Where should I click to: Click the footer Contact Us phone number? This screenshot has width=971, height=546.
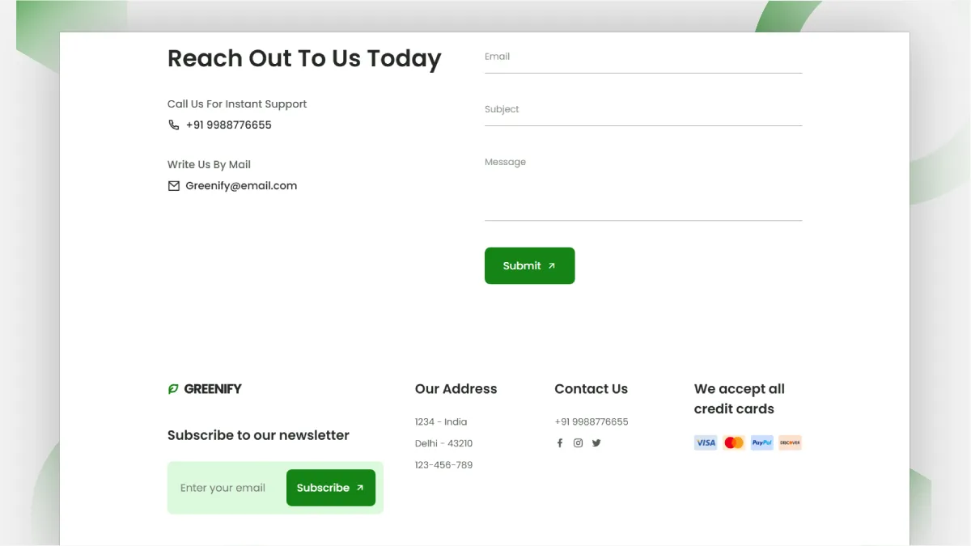592,421
